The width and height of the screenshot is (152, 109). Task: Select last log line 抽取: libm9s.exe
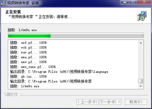point(24,86)
